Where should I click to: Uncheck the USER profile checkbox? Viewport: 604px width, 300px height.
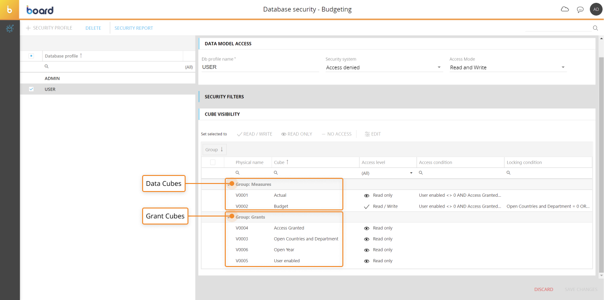pyautogui.click(x=31, y=89)
